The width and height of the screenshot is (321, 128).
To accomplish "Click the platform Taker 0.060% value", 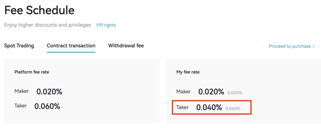I will tap(47, 106).
